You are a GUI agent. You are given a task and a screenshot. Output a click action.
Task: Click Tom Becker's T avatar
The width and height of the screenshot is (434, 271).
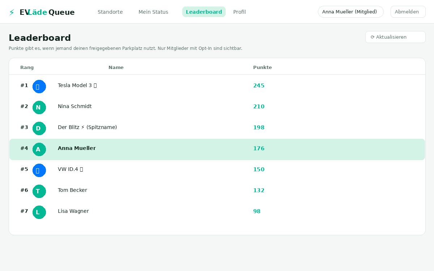[39, 191]
